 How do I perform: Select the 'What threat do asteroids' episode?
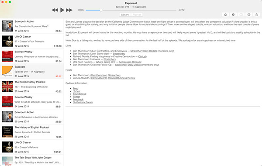pos(32,102)
